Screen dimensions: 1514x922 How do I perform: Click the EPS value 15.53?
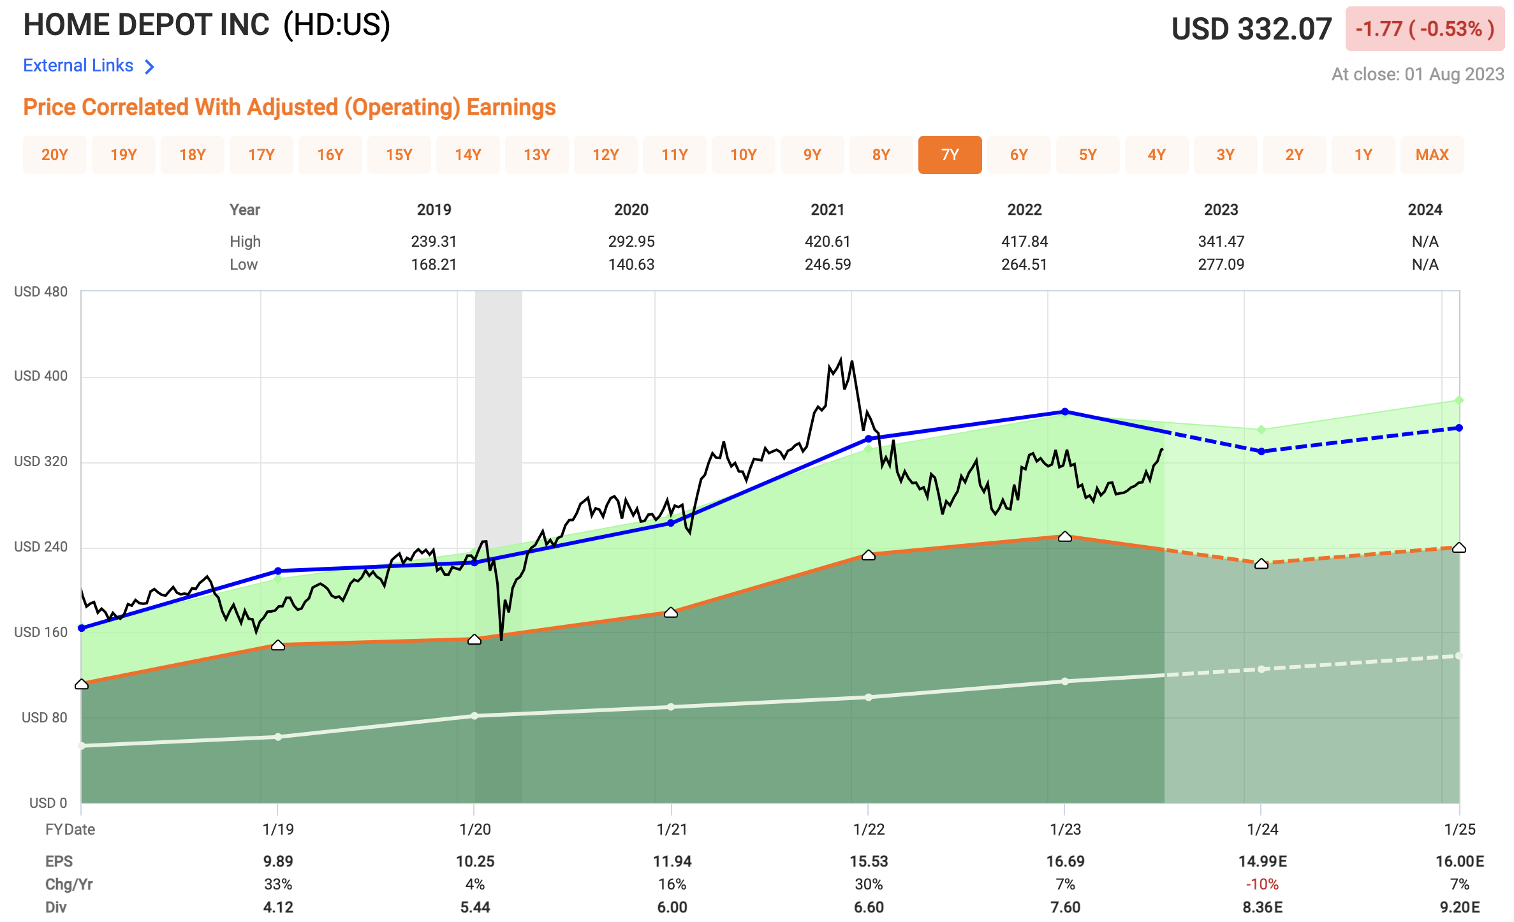click(x=869, y=861)
